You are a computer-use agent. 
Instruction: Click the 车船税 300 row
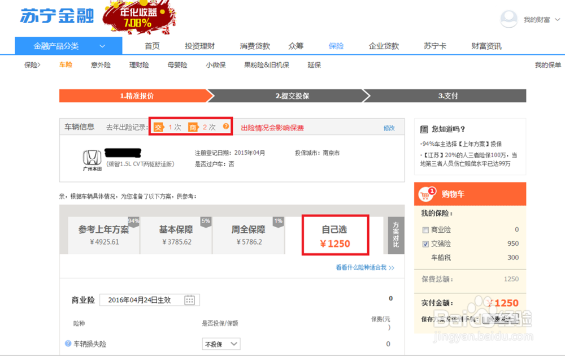click(x=470, y=258)
